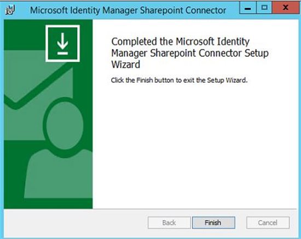Click the empty white content area
This screenshot has height=239, width=301.
195,146
